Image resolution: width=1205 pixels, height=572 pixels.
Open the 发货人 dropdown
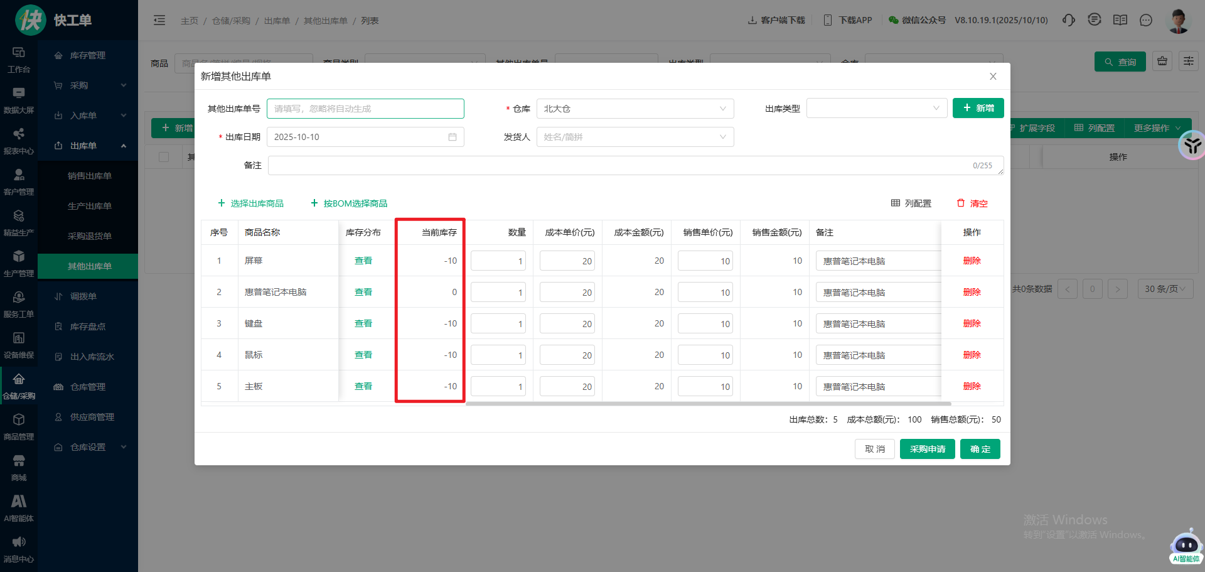coord(635,137)
